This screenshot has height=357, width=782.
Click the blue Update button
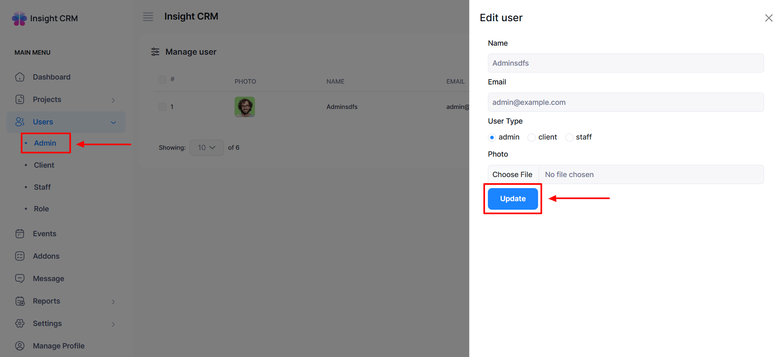click(x=513, y=199)
